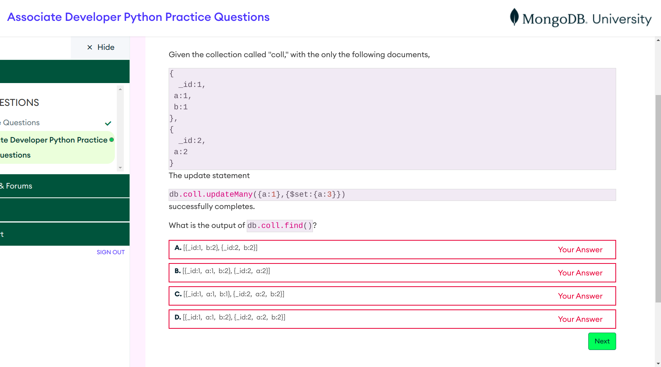Pick answer option D

392,319
